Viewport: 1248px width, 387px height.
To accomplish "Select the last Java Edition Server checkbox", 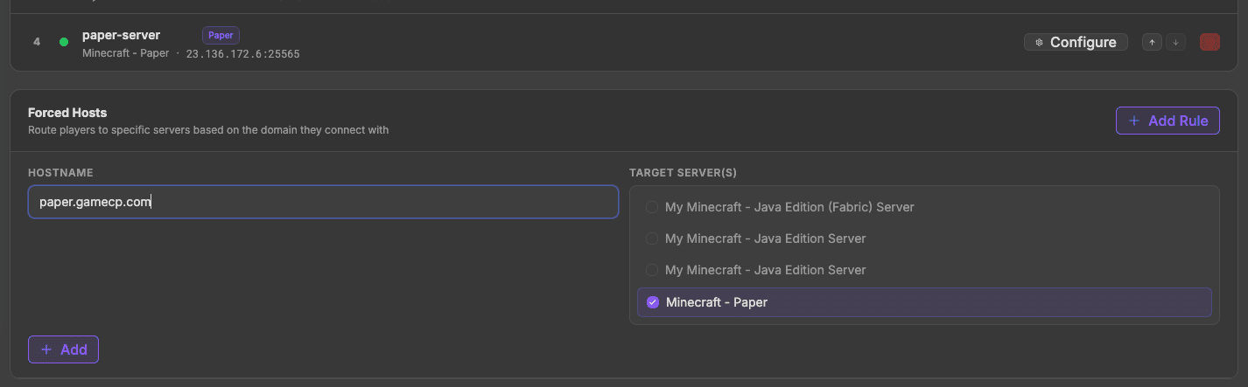I will (x=652, y=270).
